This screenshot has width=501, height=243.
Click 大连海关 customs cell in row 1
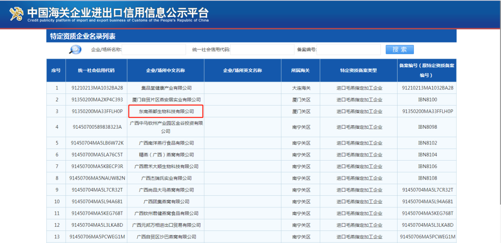click(300, 88)
